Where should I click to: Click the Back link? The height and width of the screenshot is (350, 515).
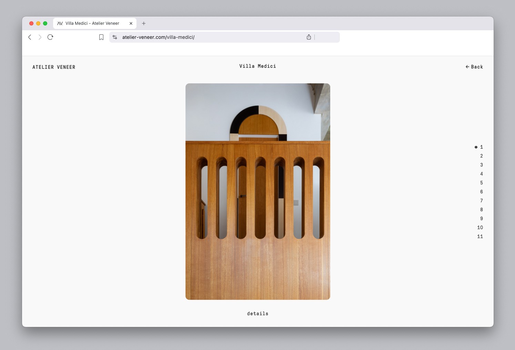[474, 67]
